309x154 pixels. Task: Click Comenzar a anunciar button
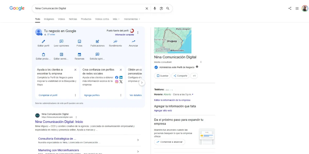coord(169,142)
